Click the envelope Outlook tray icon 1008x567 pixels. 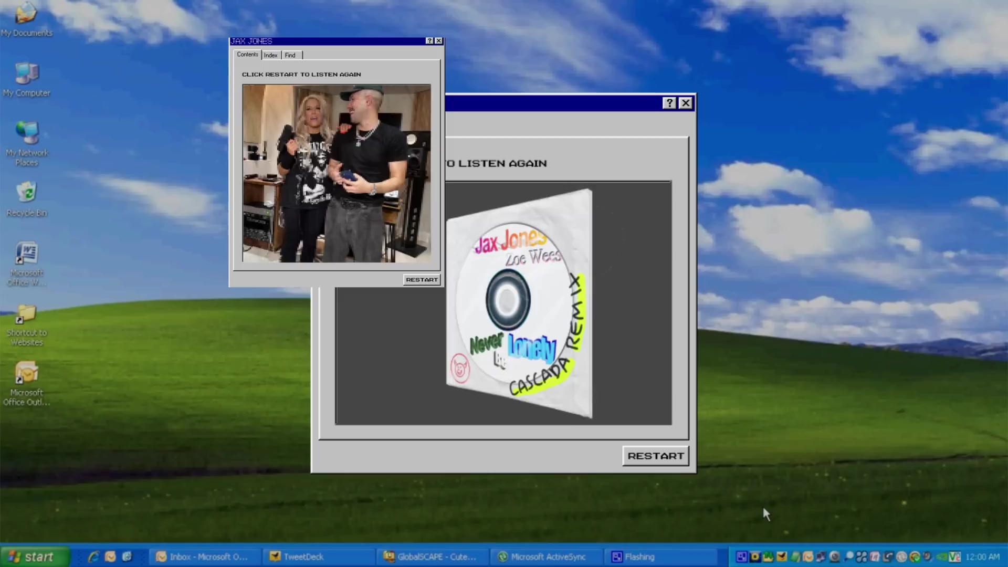pos(808,556)
